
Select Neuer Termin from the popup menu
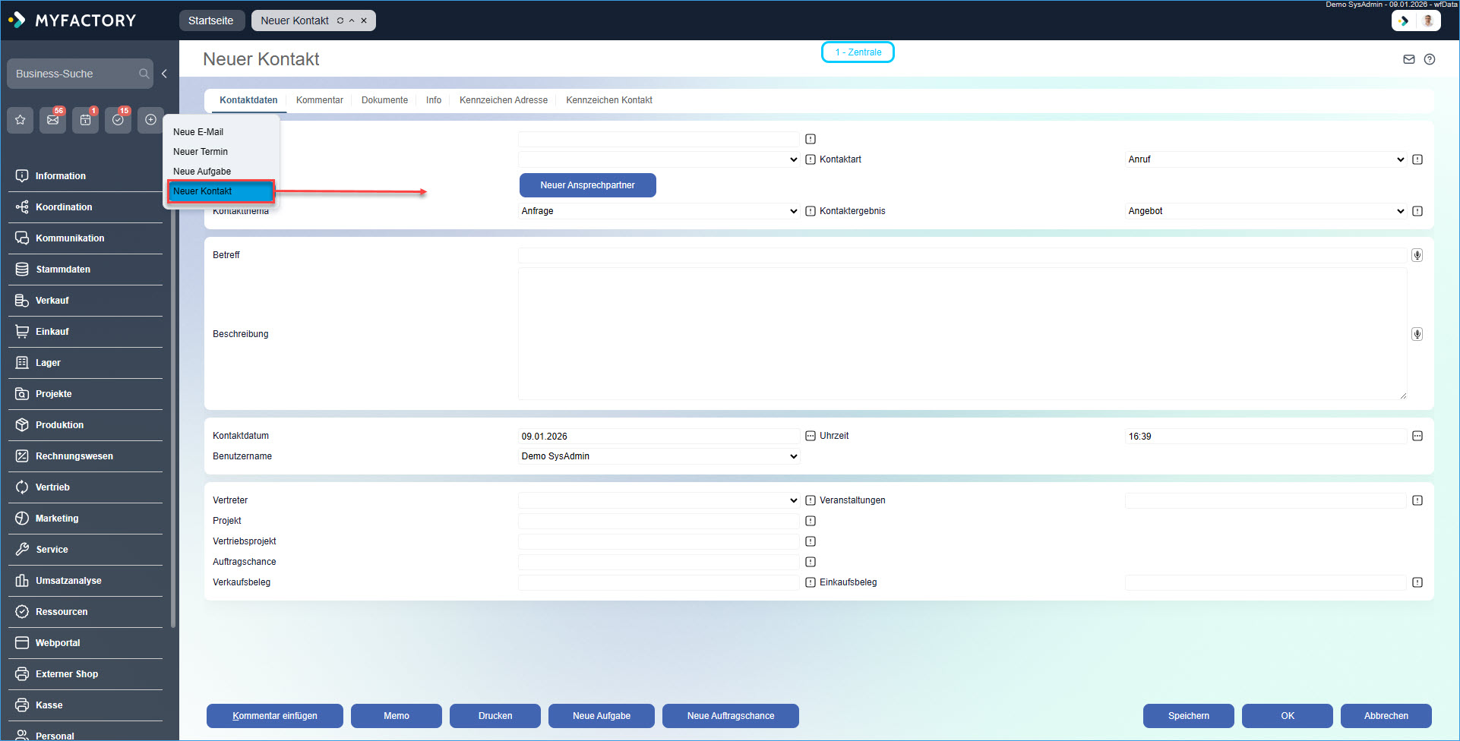coord(201,152)
